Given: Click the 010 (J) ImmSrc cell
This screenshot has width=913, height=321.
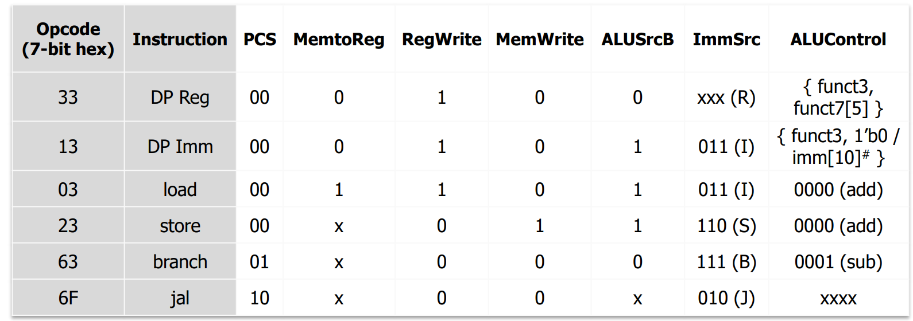Looking at the screenshot, I should click(x=726, y=298).
